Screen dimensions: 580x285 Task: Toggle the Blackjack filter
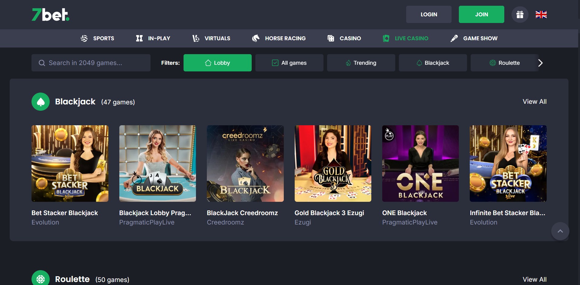tap(433, 63)
